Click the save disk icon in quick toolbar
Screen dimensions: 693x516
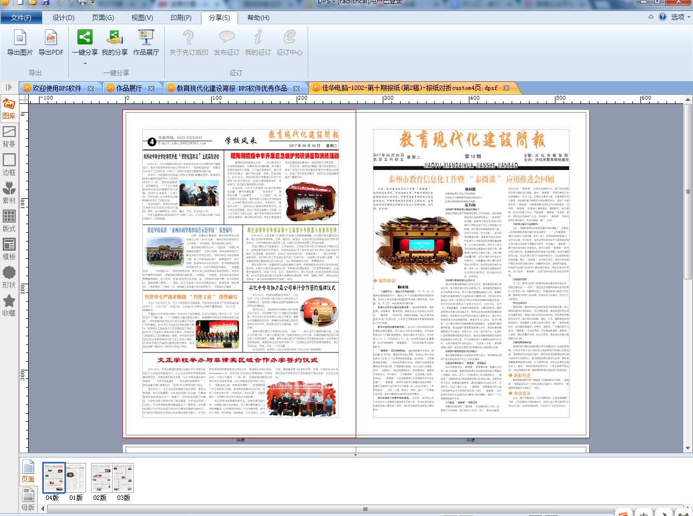pyautogui.click(x=46, y=2)
